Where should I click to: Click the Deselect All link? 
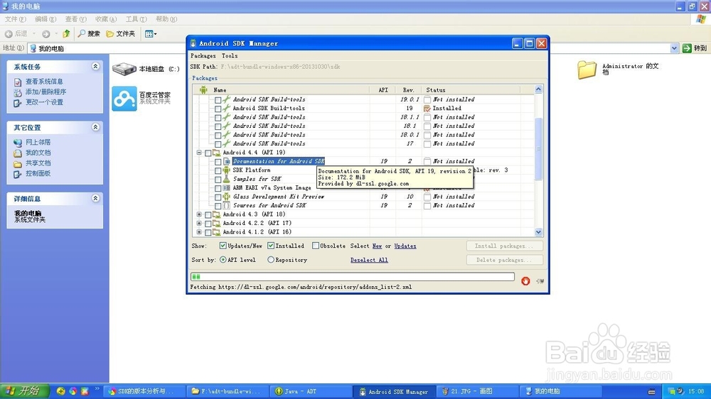coord(369,260)
